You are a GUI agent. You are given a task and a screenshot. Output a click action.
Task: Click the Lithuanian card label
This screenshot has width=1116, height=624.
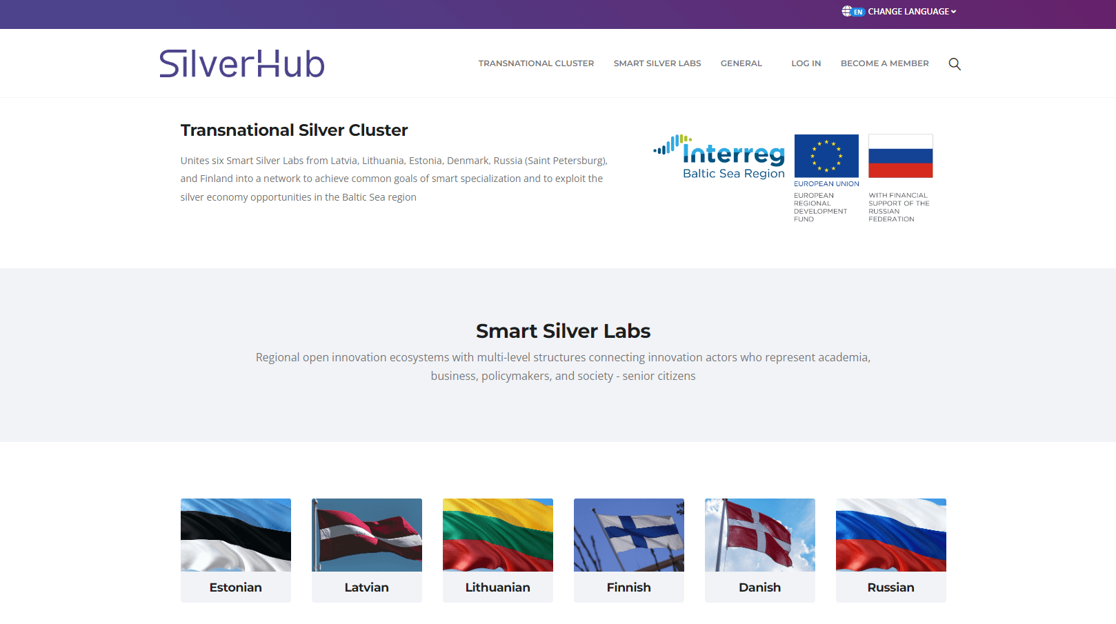(x=498, y=587)
